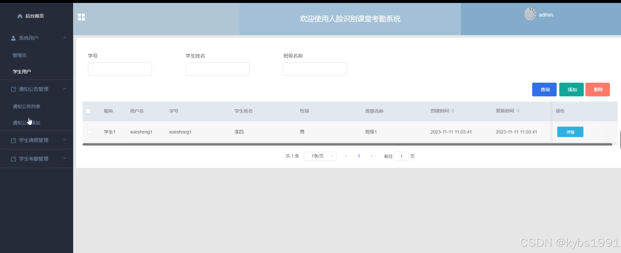Click the 前往 page number input
Image resolution: width=621 pixels, height=253 pixels.
(401, 156)
